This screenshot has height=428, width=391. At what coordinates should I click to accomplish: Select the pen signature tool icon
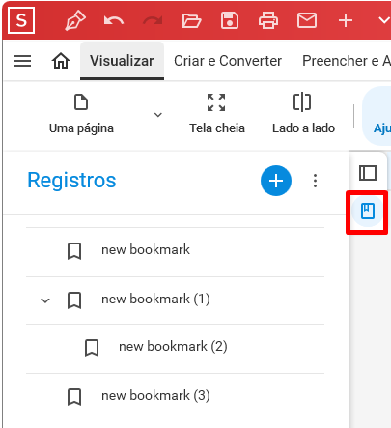coord(75,20)
